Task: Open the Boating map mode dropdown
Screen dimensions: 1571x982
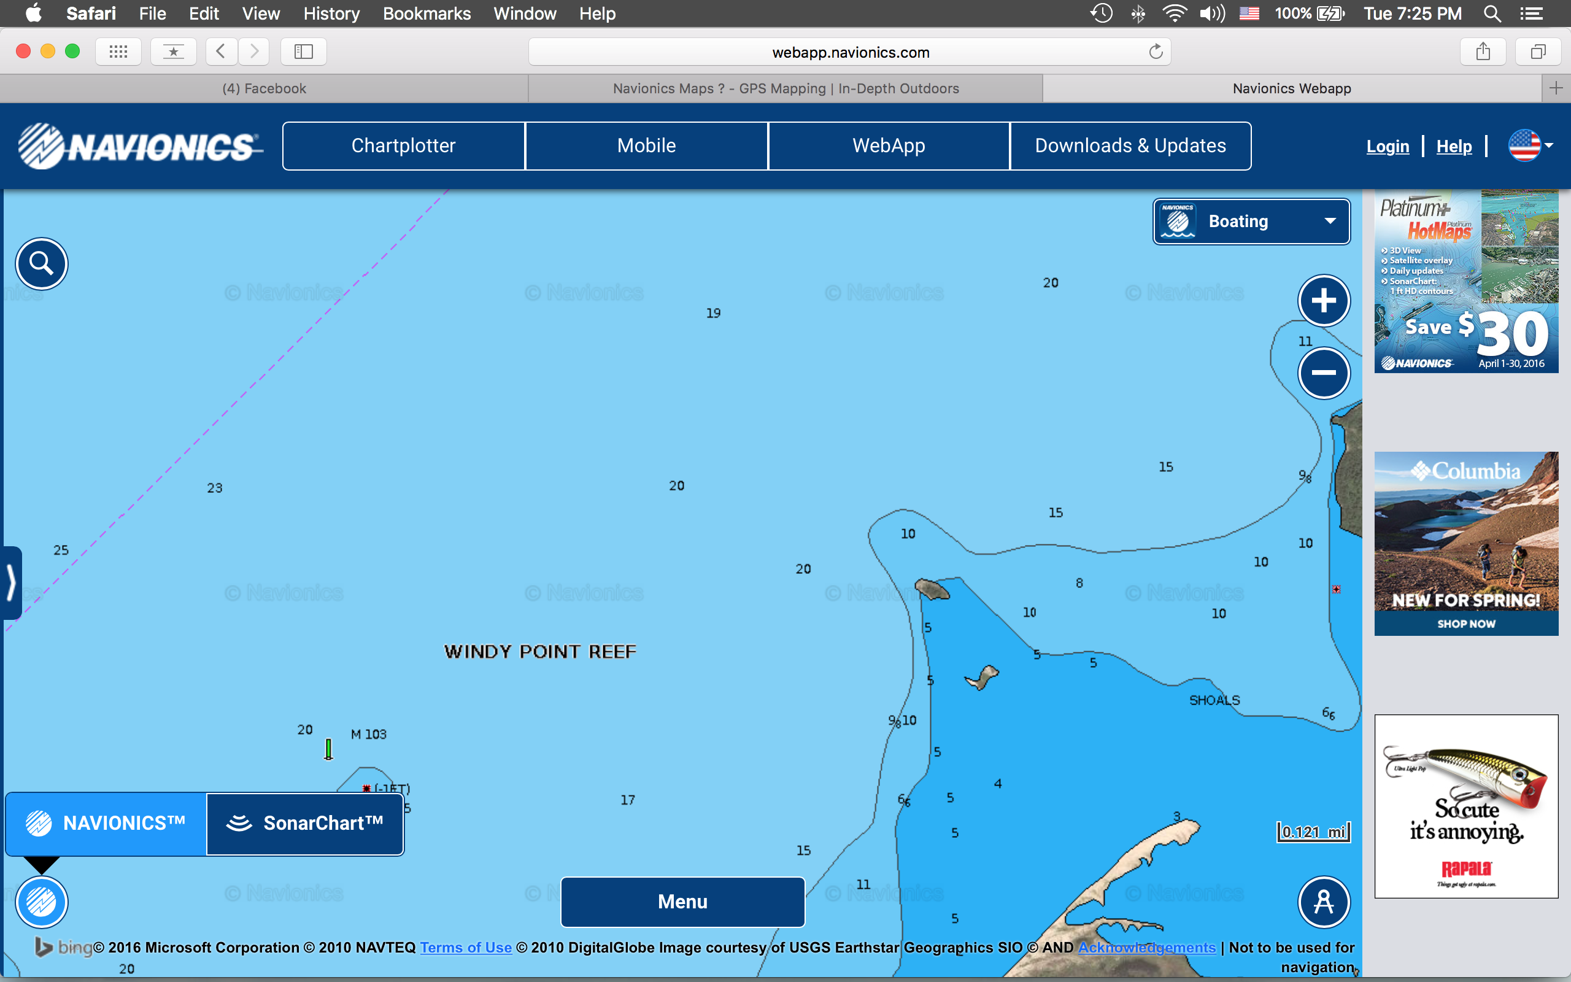Action: 1251,222
